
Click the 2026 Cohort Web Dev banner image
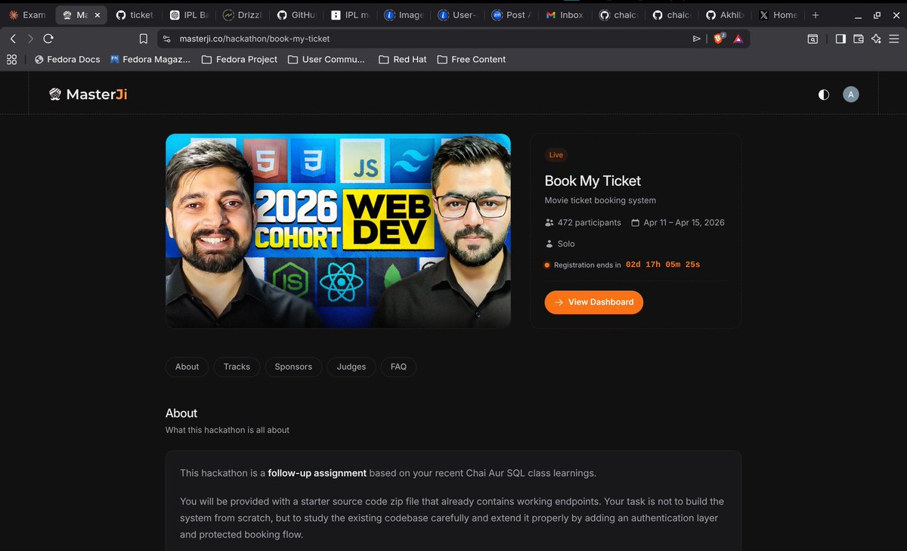tap(338, 231)
